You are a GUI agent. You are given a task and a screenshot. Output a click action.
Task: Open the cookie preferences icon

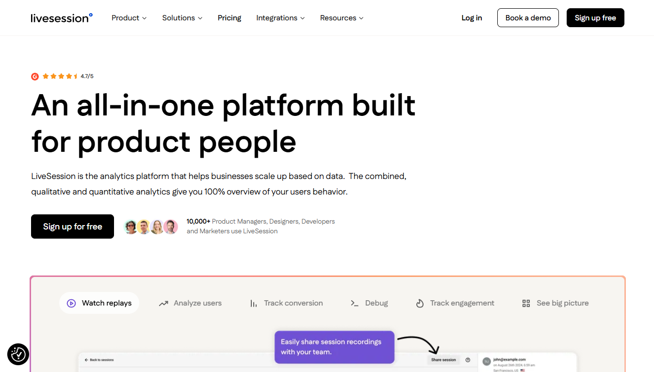tap(18, 354)
